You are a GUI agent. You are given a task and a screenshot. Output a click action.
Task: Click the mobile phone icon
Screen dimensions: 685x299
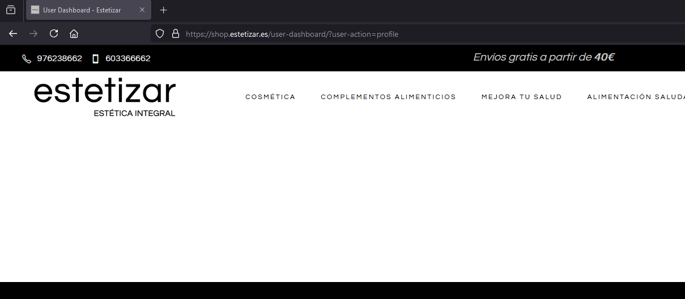point(95,58)
